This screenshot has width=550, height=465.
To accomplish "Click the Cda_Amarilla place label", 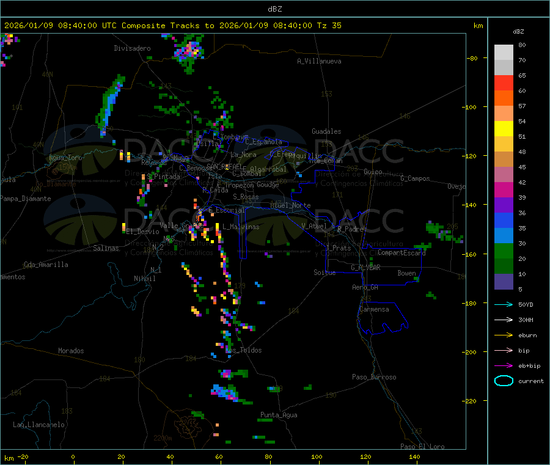I will point(46,265).
